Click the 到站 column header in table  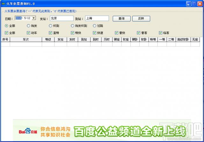84,39
